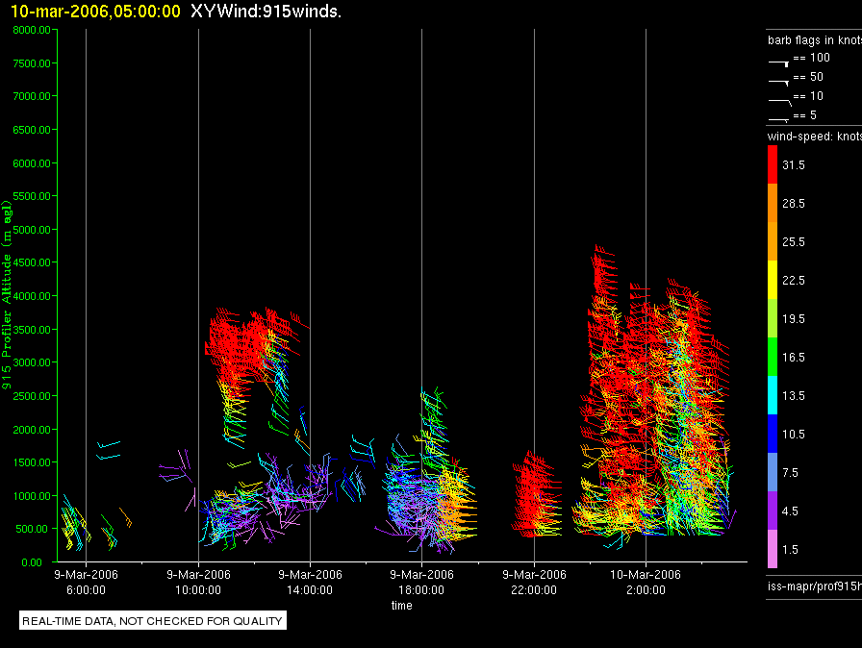862x648 pixels.
Task: Select the dark orange 28.5 knots band
Action: 773,203
